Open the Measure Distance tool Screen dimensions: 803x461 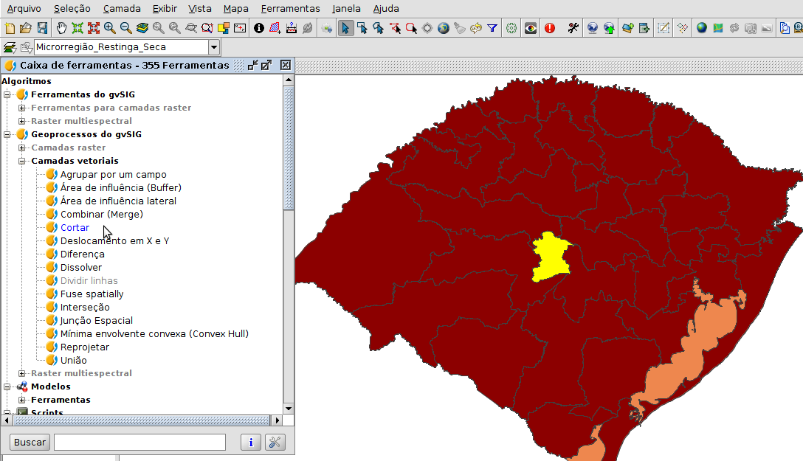tap(290, 28)
